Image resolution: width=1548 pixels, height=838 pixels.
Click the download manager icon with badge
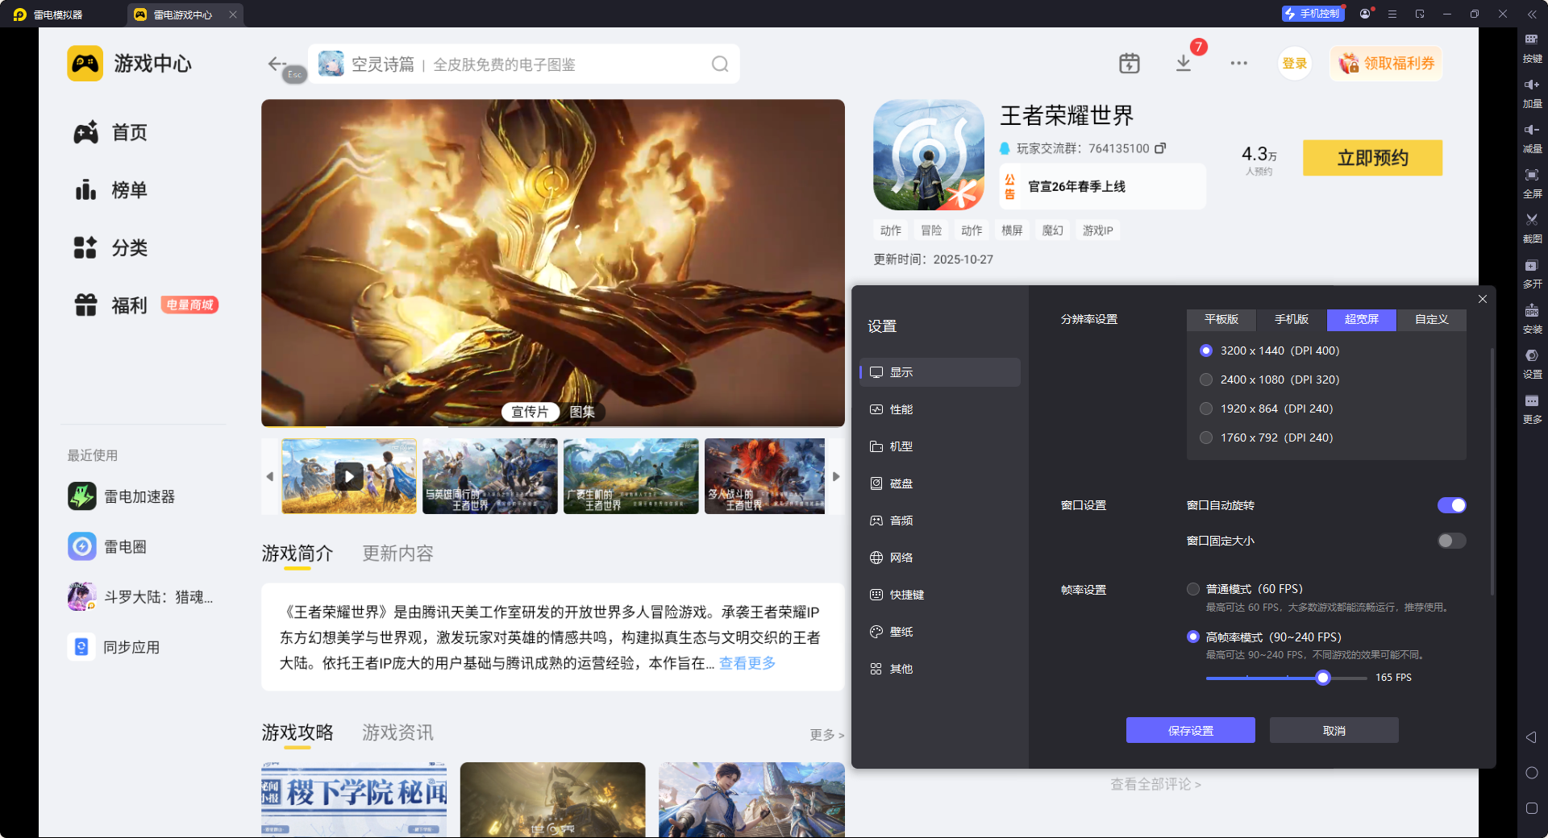1184,63
